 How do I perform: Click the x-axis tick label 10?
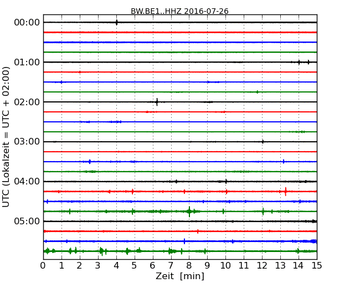(225, 266)
